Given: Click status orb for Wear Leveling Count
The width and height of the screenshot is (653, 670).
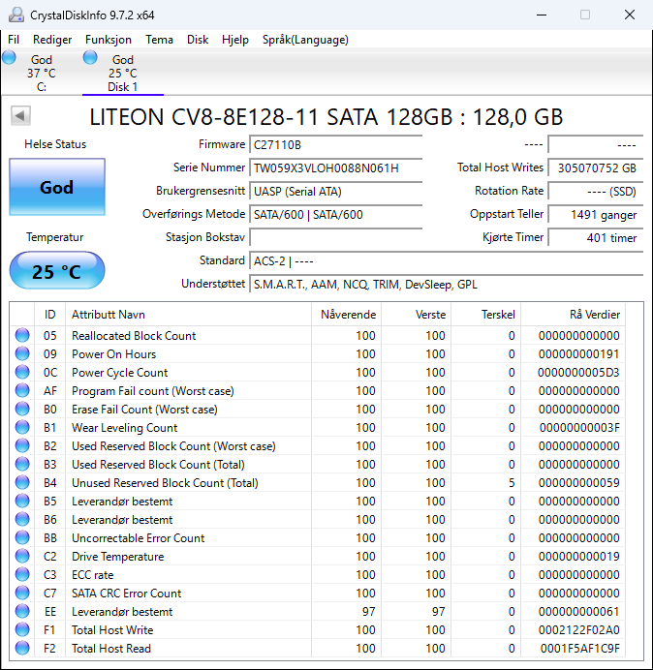Looking at the screenshot, I should 22,427.
